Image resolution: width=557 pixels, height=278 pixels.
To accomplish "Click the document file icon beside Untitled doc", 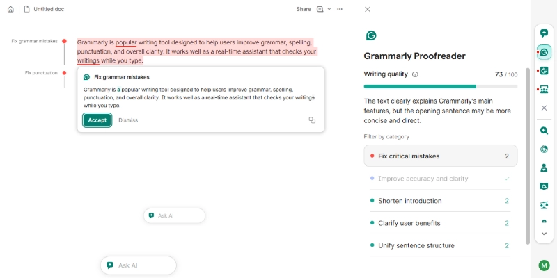I will (x=26, y=9).
